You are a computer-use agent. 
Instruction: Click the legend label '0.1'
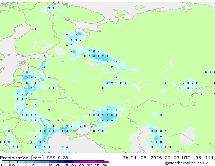coord(4,165)
